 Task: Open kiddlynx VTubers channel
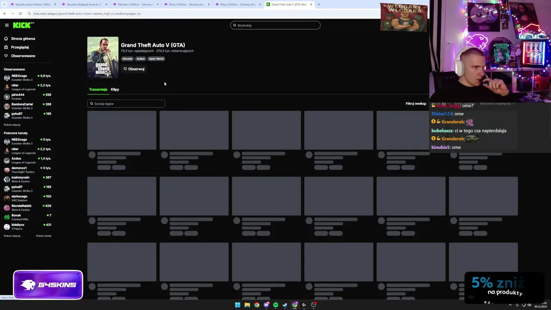click(28, 226)
